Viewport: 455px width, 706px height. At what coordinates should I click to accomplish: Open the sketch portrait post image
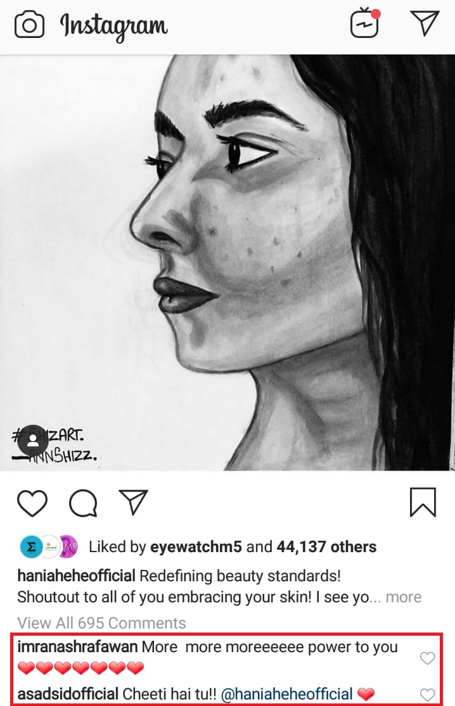pyautogui.click(x=227, y=263)
